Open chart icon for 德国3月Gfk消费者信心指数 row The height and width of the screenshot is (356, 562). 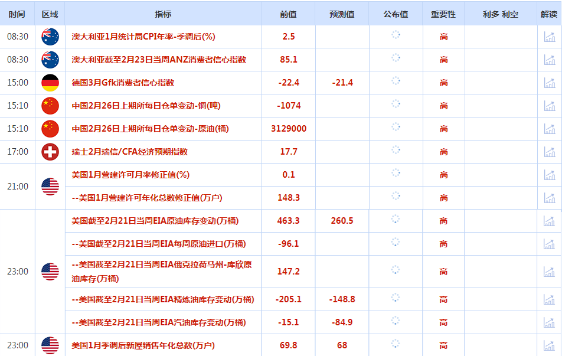click(x=550, y=83)
